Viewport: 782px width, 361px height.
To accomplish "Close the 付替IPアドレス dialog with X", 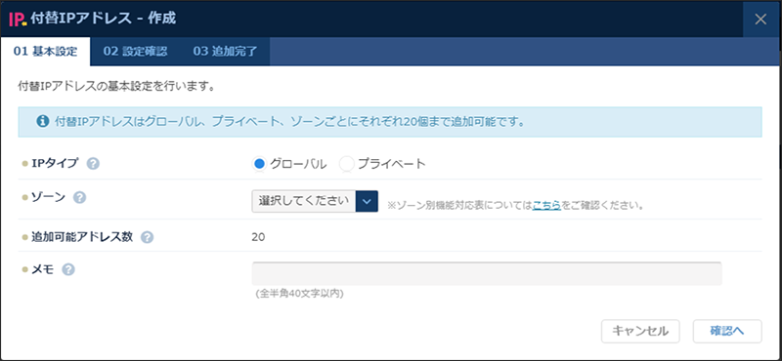I will pos(760,20).
